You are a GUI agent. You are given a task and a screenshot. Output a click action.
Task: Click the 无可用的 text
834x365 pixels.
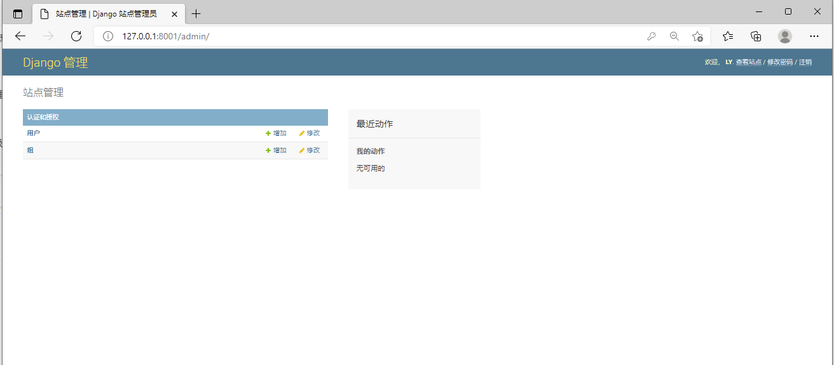coord(370,168)
